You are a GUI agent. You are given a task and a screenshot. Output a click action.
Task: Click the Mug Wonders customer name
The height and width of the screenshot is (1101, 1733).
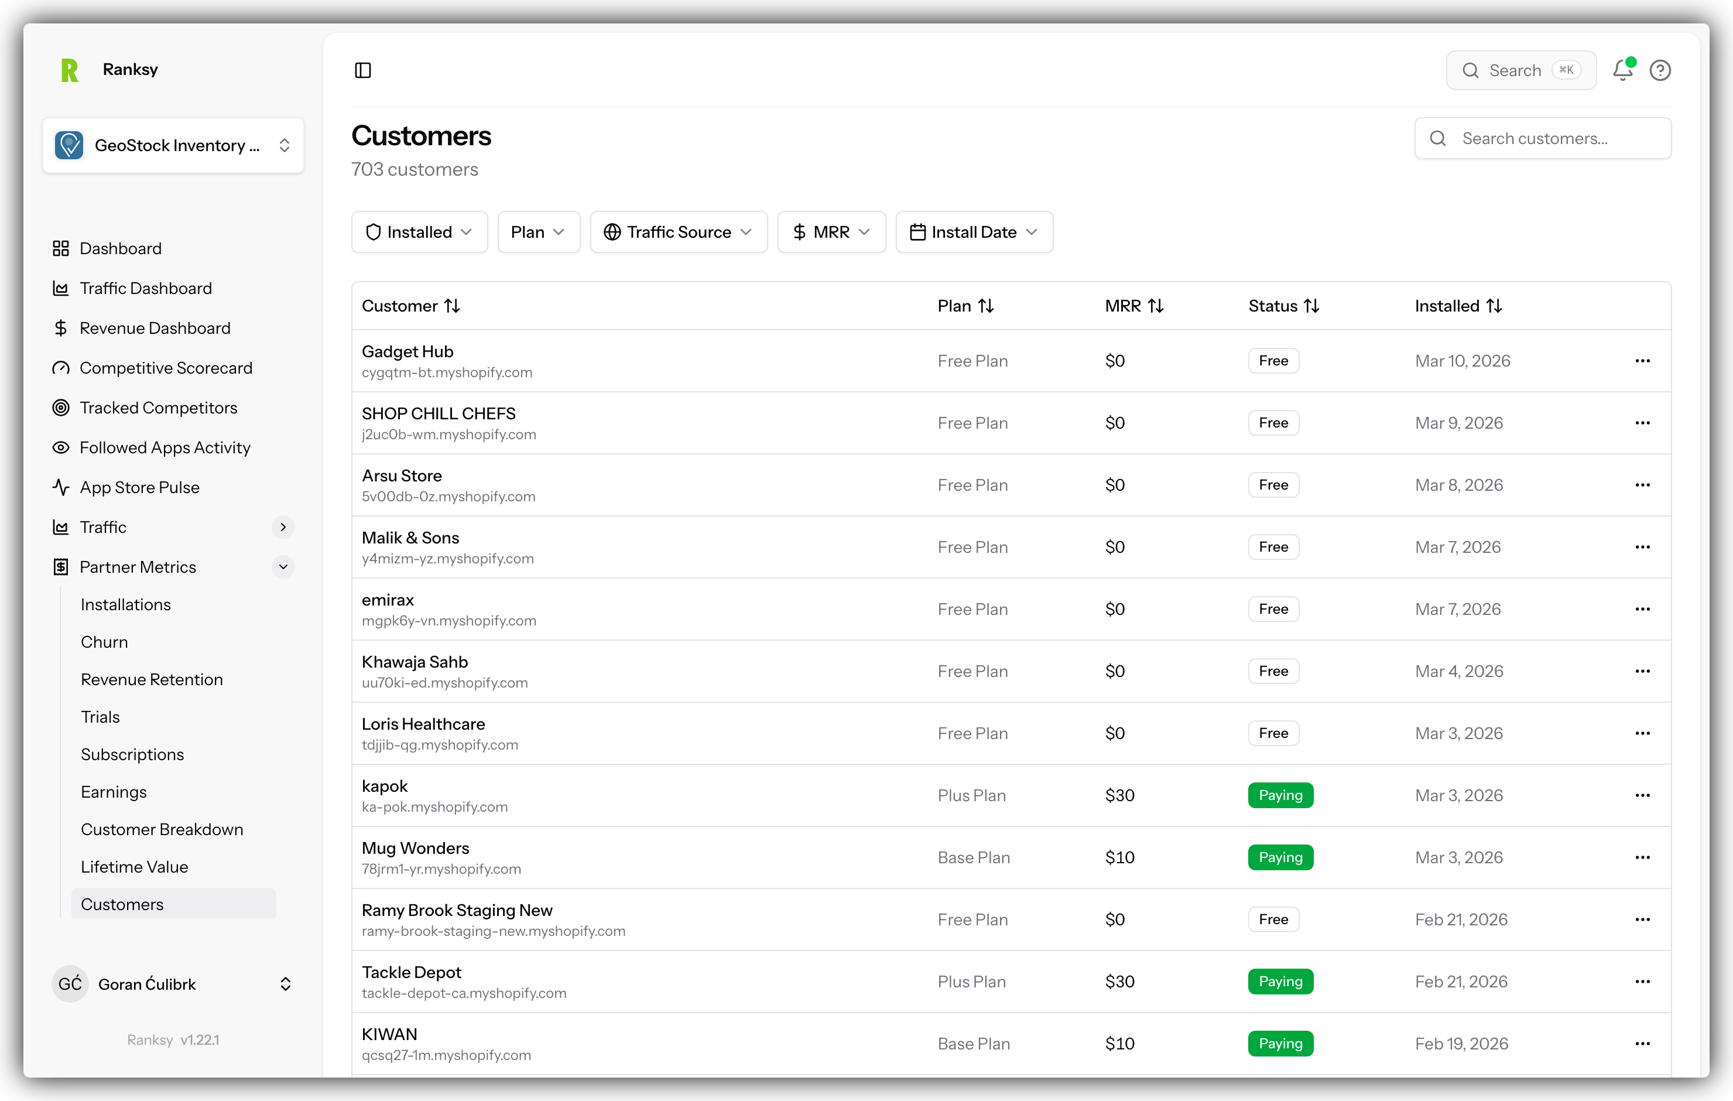[x=415, y=848]
